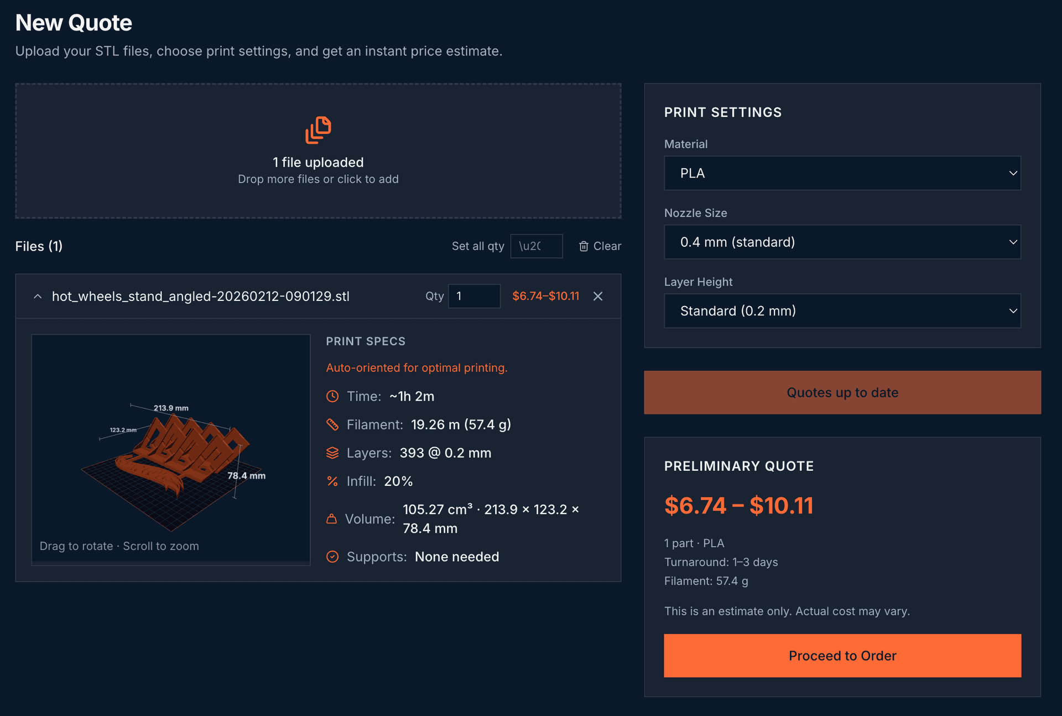Click the Set all qty input field
The height and width of the screenshot is (716, 1062).
tap(536, 246)
